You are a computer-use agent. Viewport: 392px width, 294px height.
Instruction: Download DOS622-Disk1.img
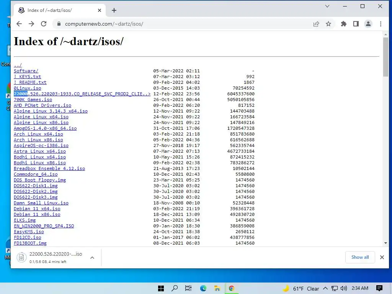pos(36,186)
